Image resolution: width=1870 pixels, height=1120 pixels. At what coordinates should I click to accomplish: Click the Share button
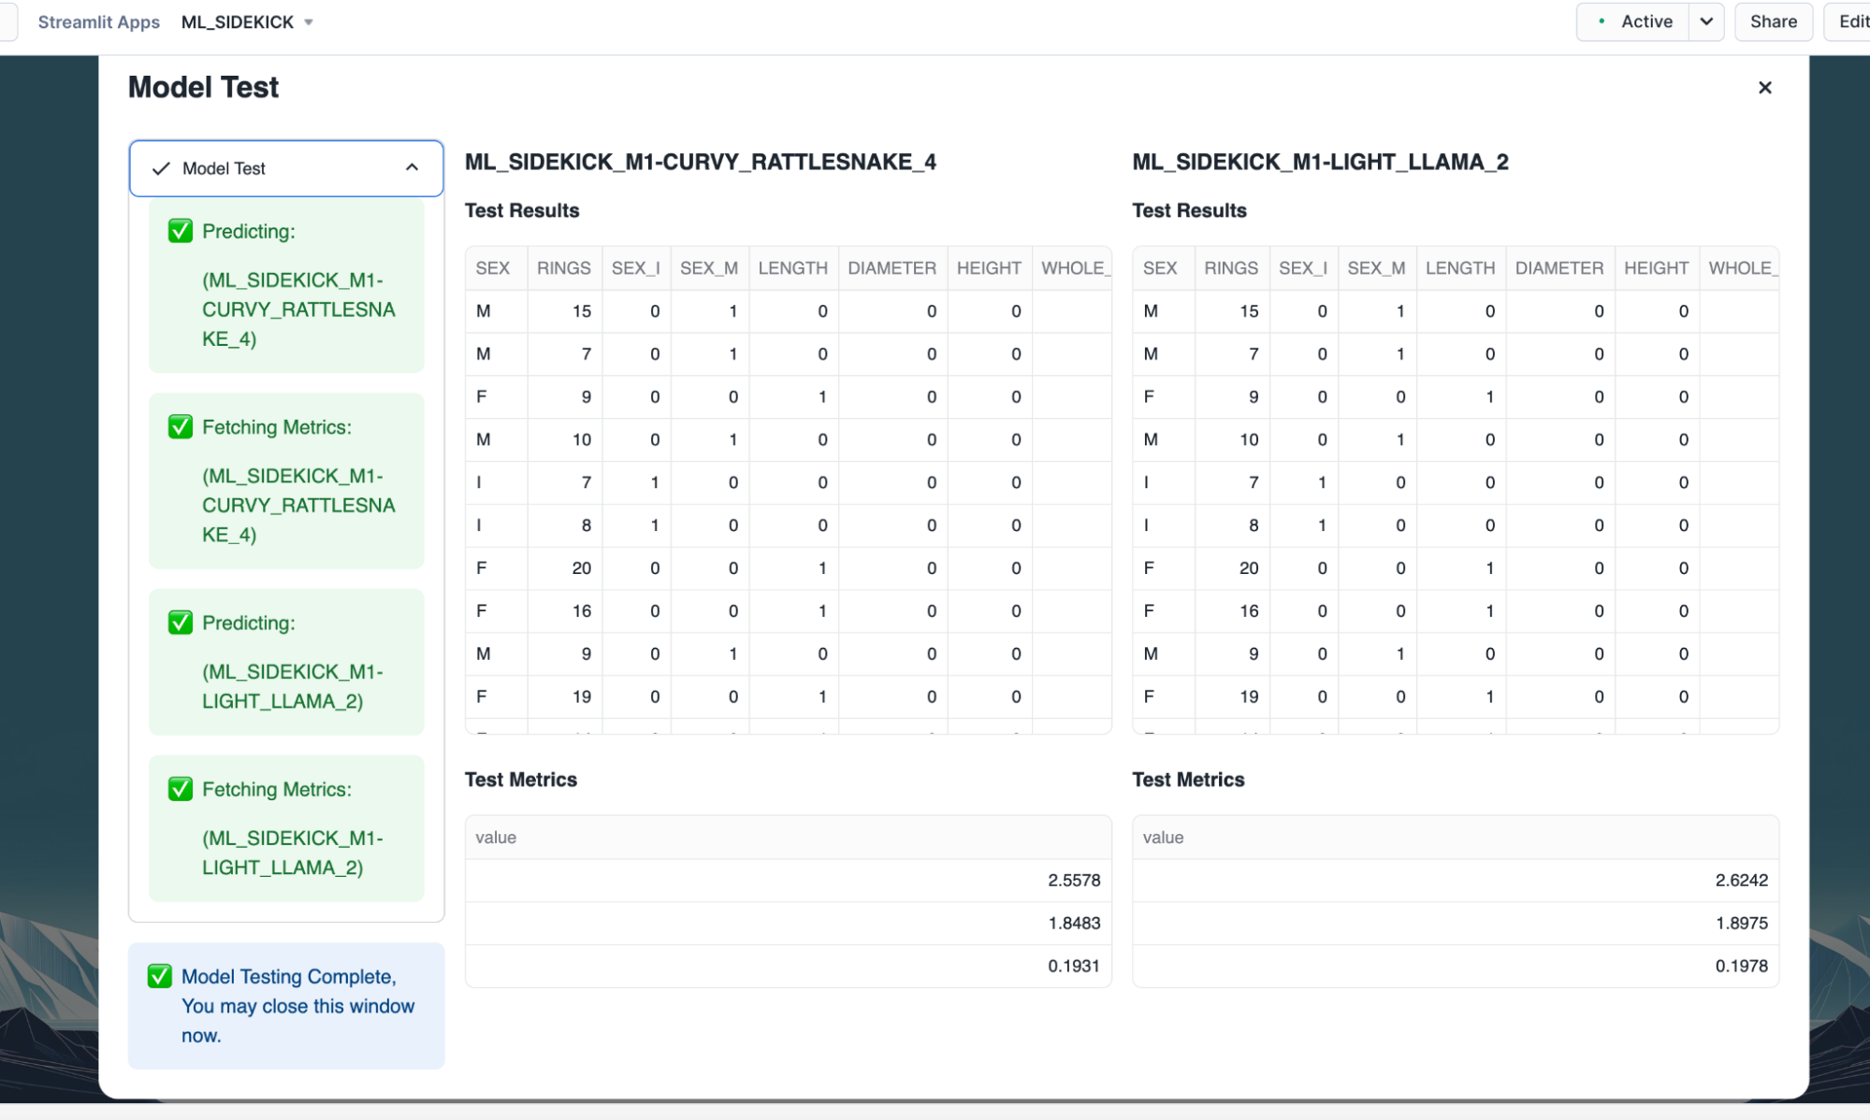pyautogui.click(x=1773, y=22)
